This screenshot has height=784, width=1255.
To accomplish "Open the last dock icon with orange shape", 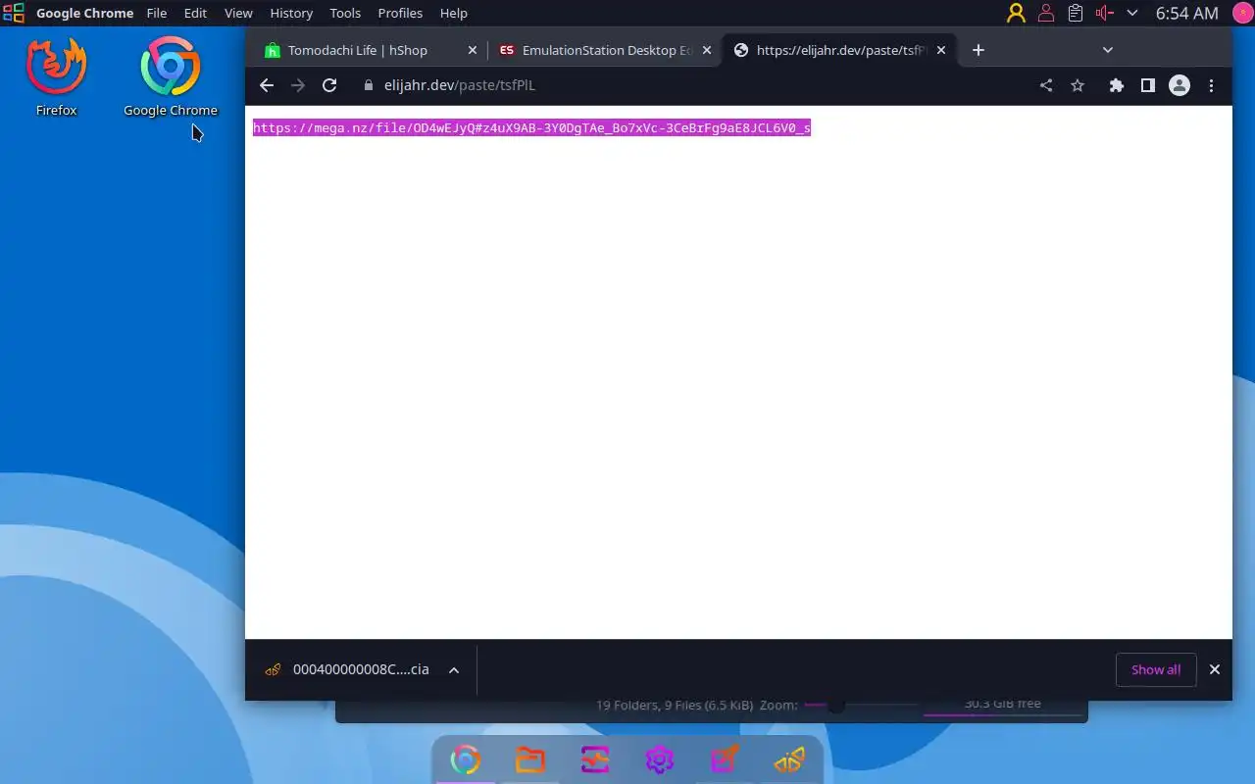I will tap(789, 759).
